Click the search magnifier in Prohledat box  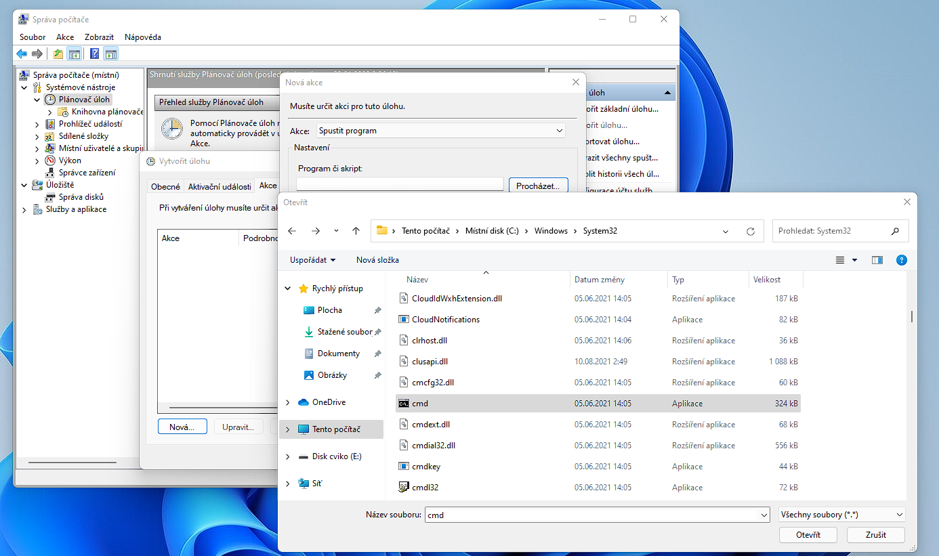pos(895,231)
